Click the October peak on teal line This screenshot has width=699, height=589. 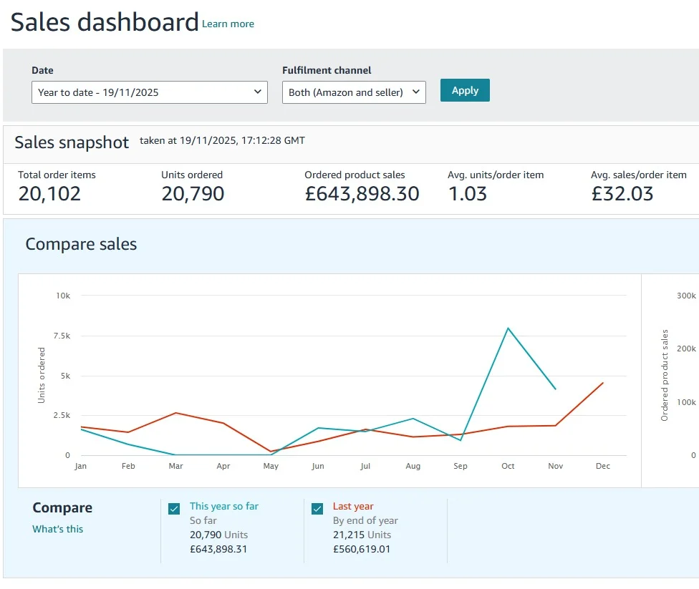[508, 328]
